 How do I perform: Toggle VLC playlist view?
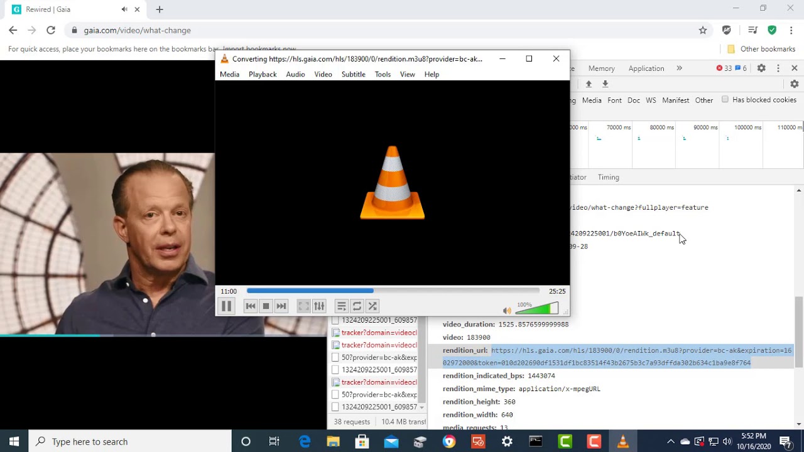click(x=341, y=306)
